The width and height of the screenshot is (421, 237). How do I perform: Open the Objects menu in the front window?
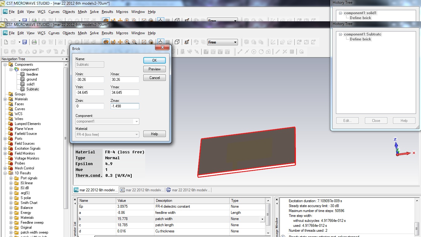(69, 33)
